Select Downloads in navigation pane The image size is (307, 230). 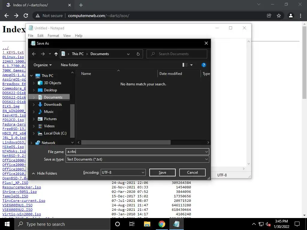(53, 105)
